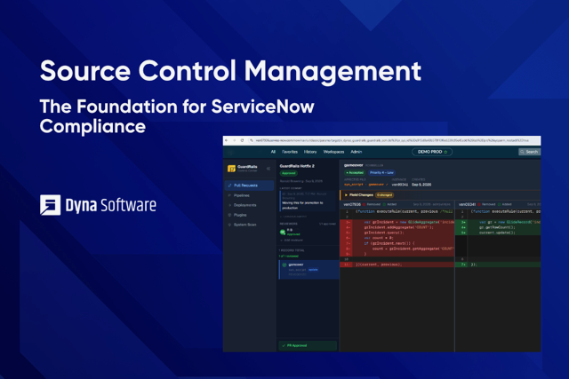Screen dimensions: 569x379
Task: Collapse sidebar with the double-chevron icon
Action: (x=268, y=169)
